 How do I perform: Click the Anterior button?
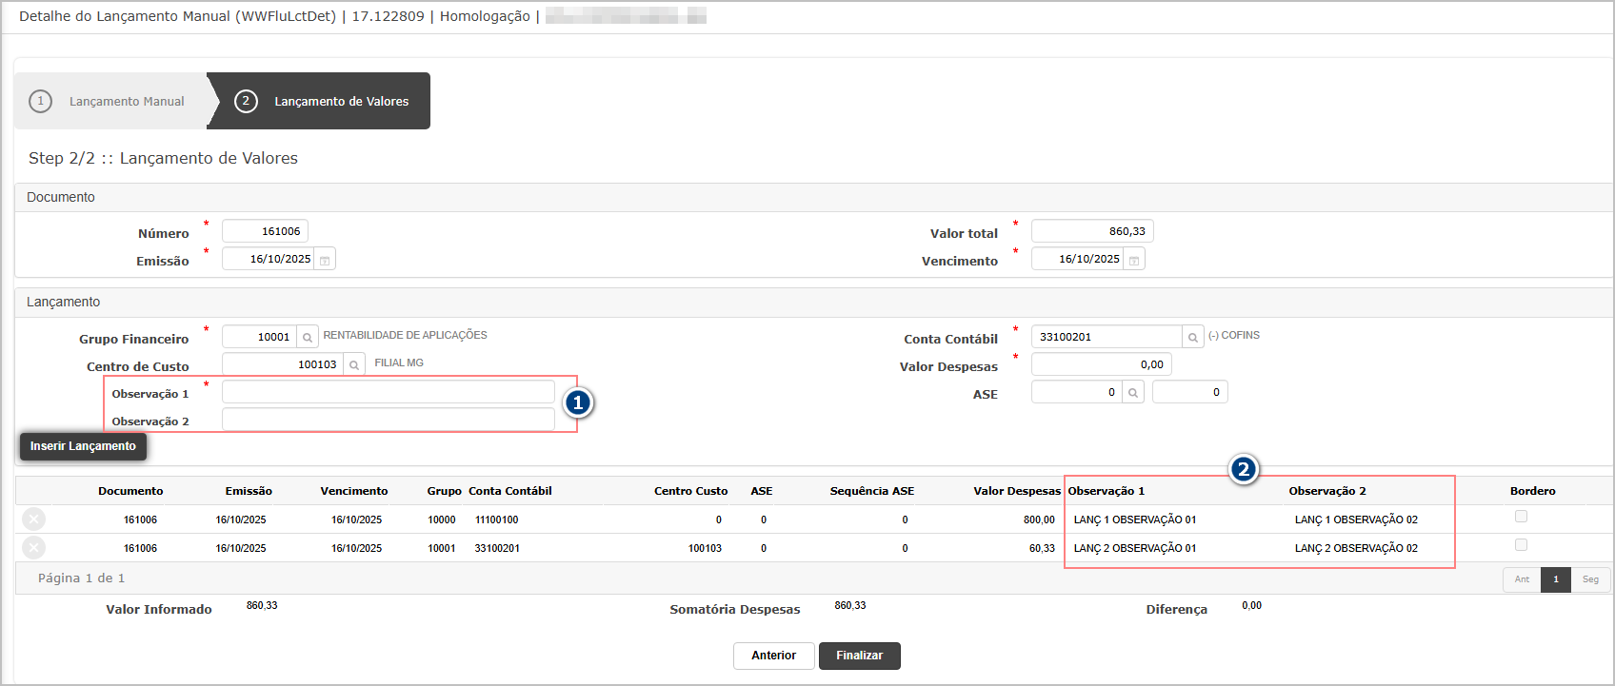click(773, 656)
